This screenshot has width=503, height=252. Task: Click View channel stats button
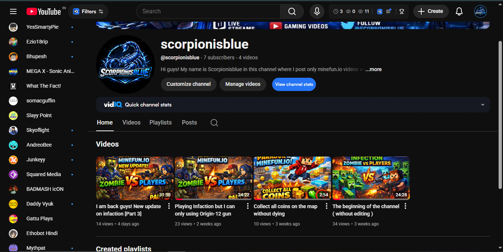(294, 84)
